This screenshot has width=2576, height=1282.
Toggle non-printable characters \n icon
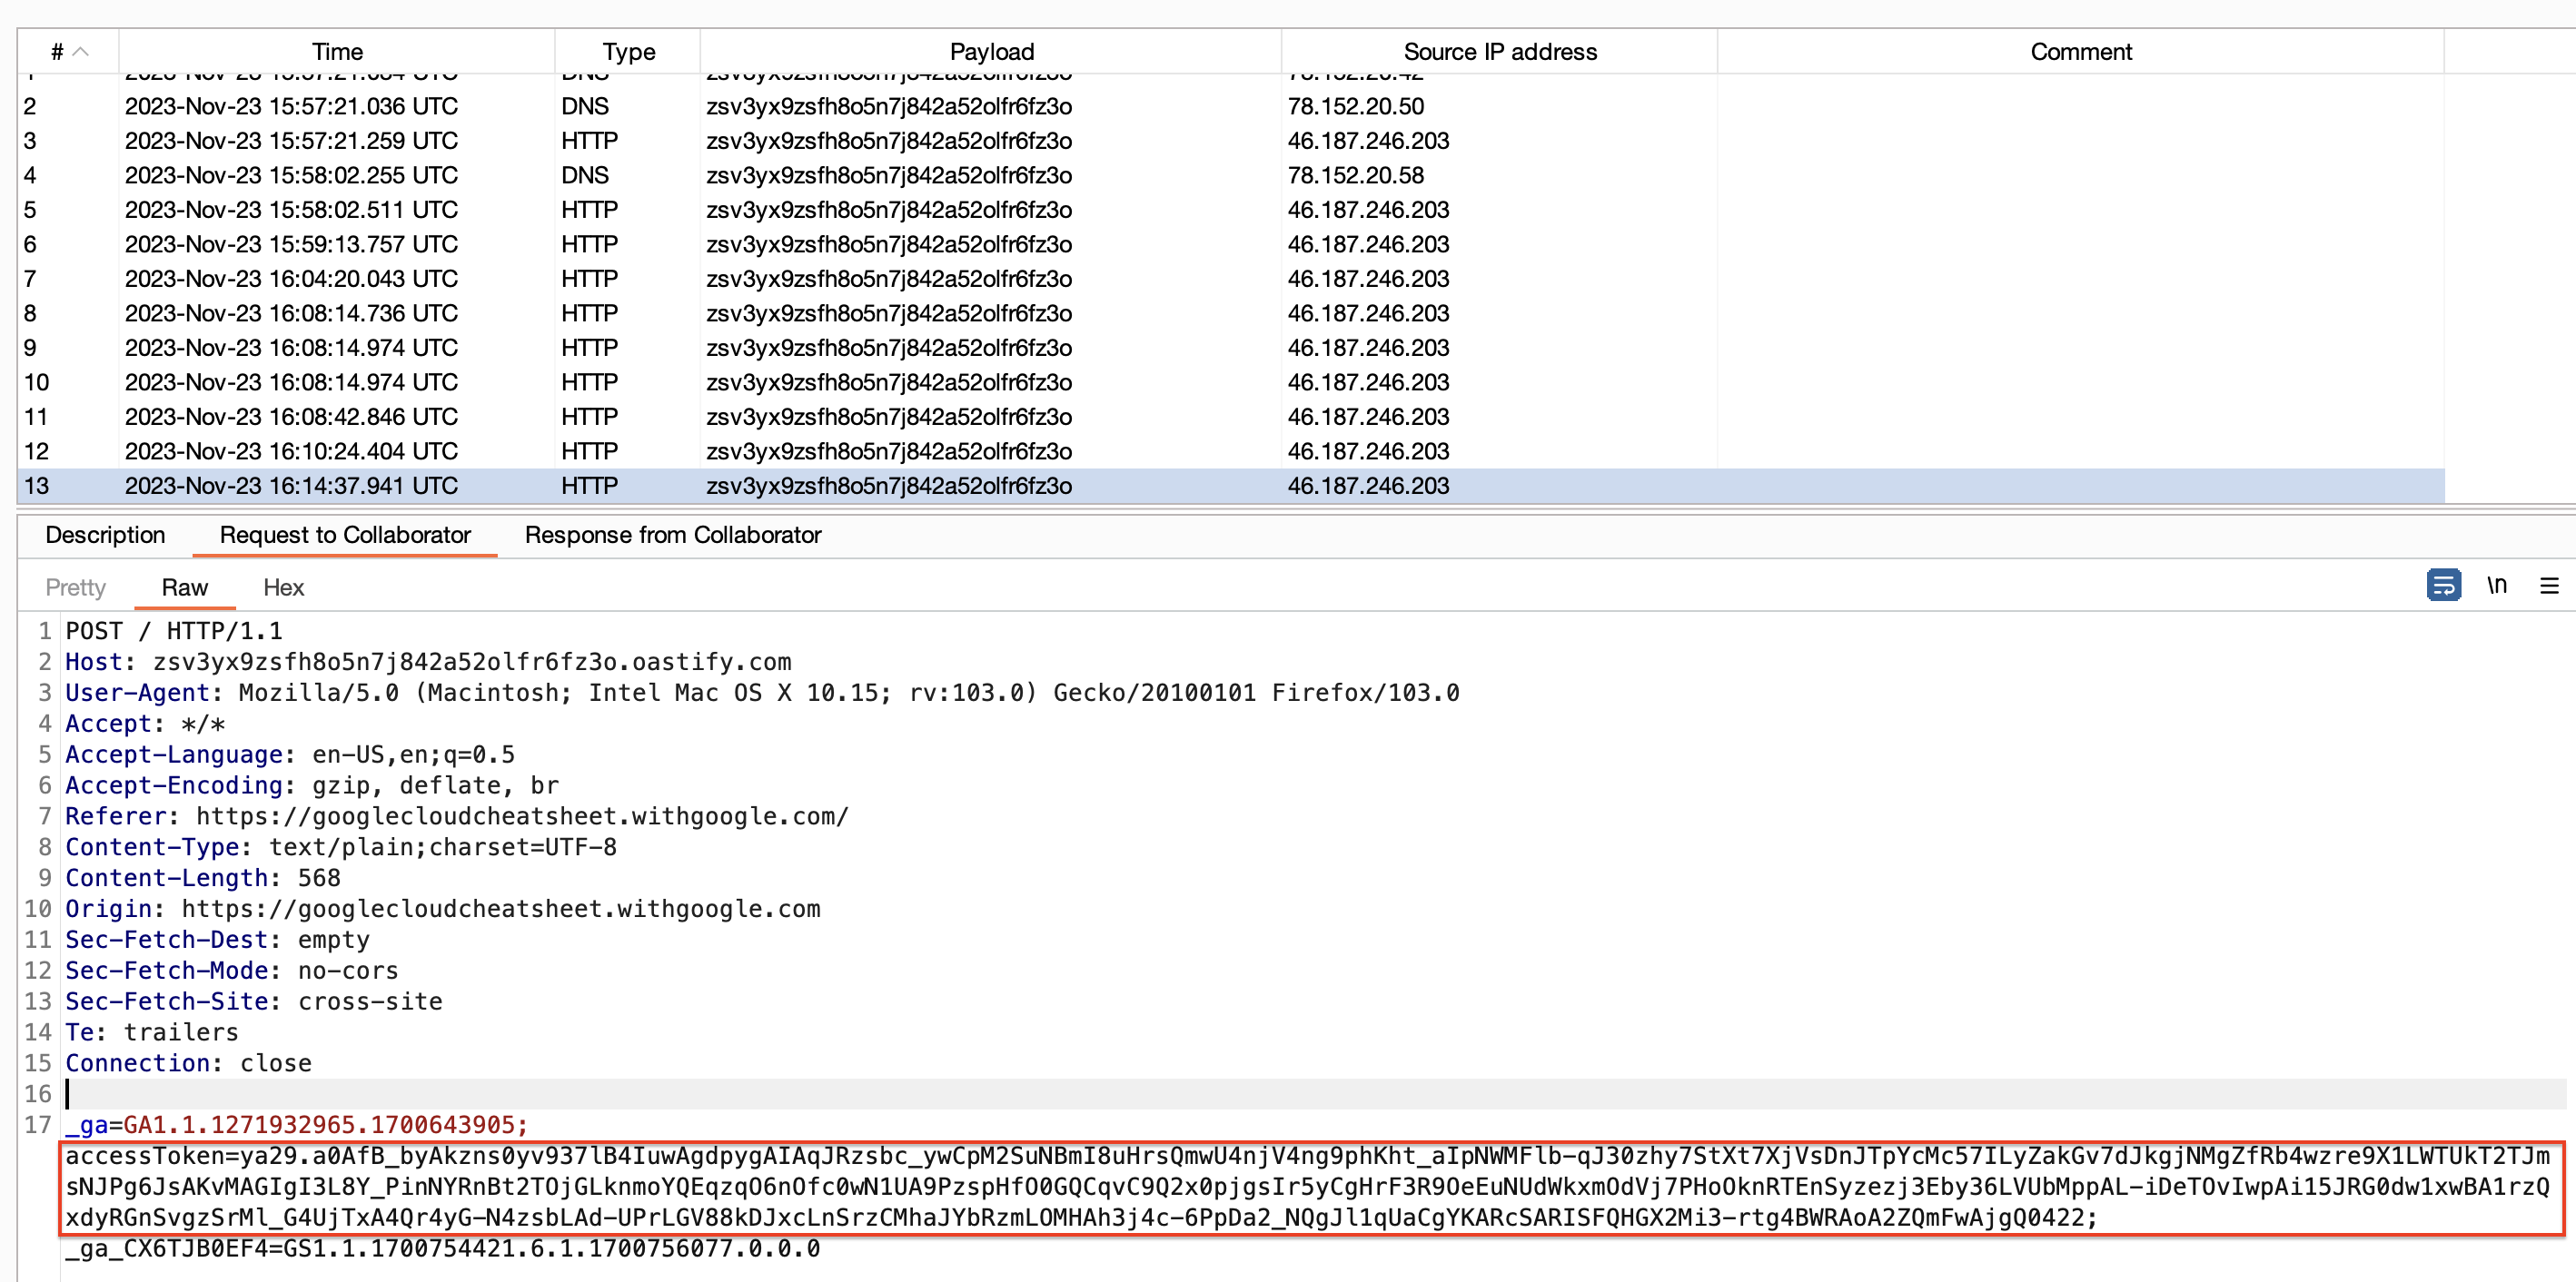pyautogui.click(x=2497, y=586)
